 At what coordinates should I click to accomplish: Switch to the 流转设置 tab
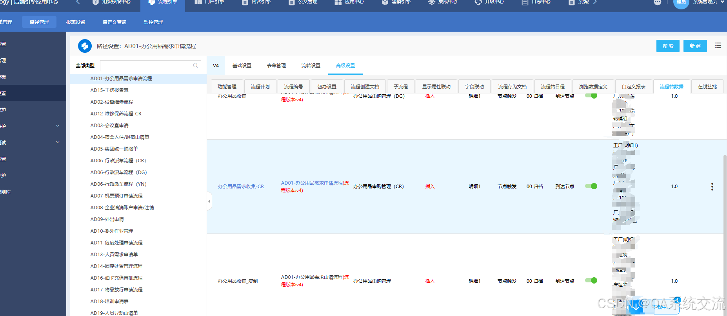(x=311, y=65)
